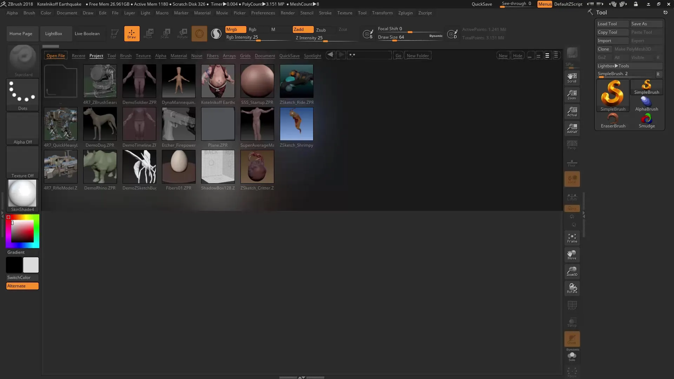Open Alpha Off picker

click(23, 128)
